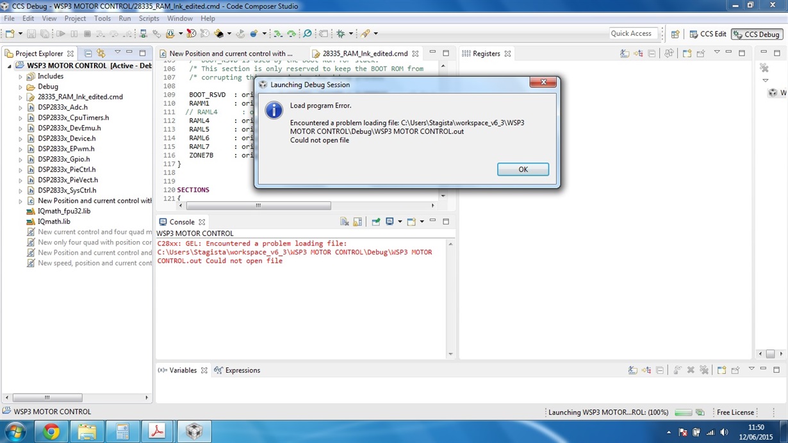Image resolution: width=788 pixels, height=443 pixels.
Task: Switch to CCS Edit perspective
Action: pos(708,34)
